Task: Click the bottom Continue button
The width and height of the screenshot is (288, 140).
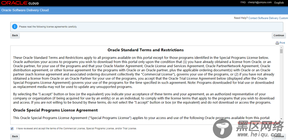Action: [279, 136]
